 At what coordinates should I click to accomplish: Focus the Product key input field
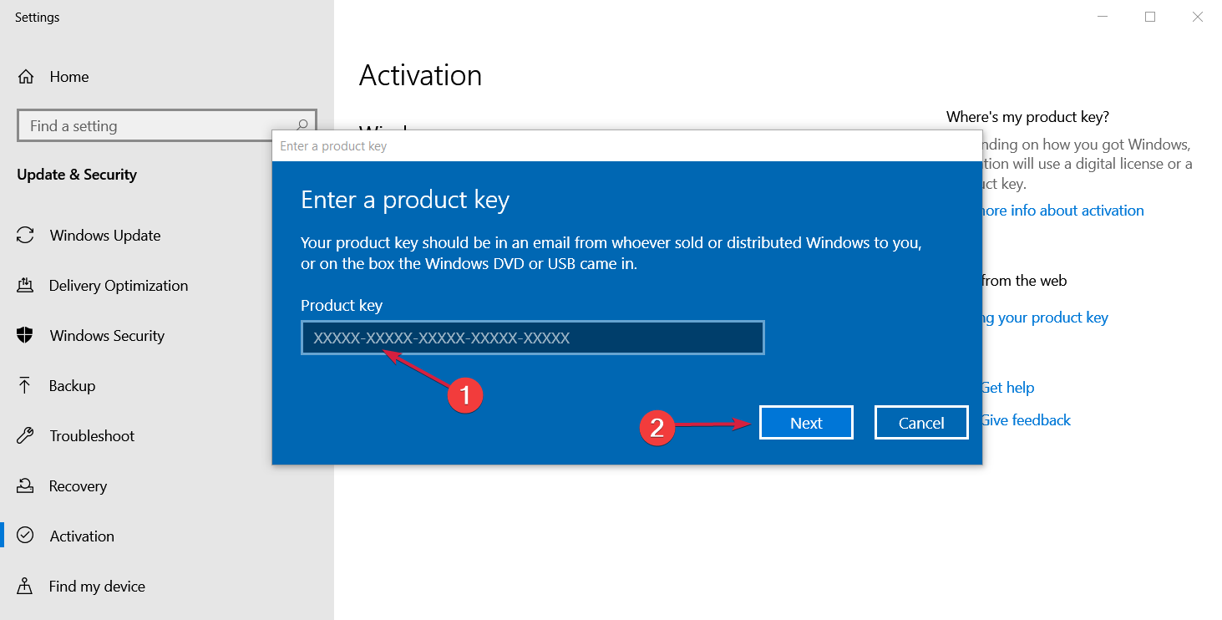click(x=533, y=338)
